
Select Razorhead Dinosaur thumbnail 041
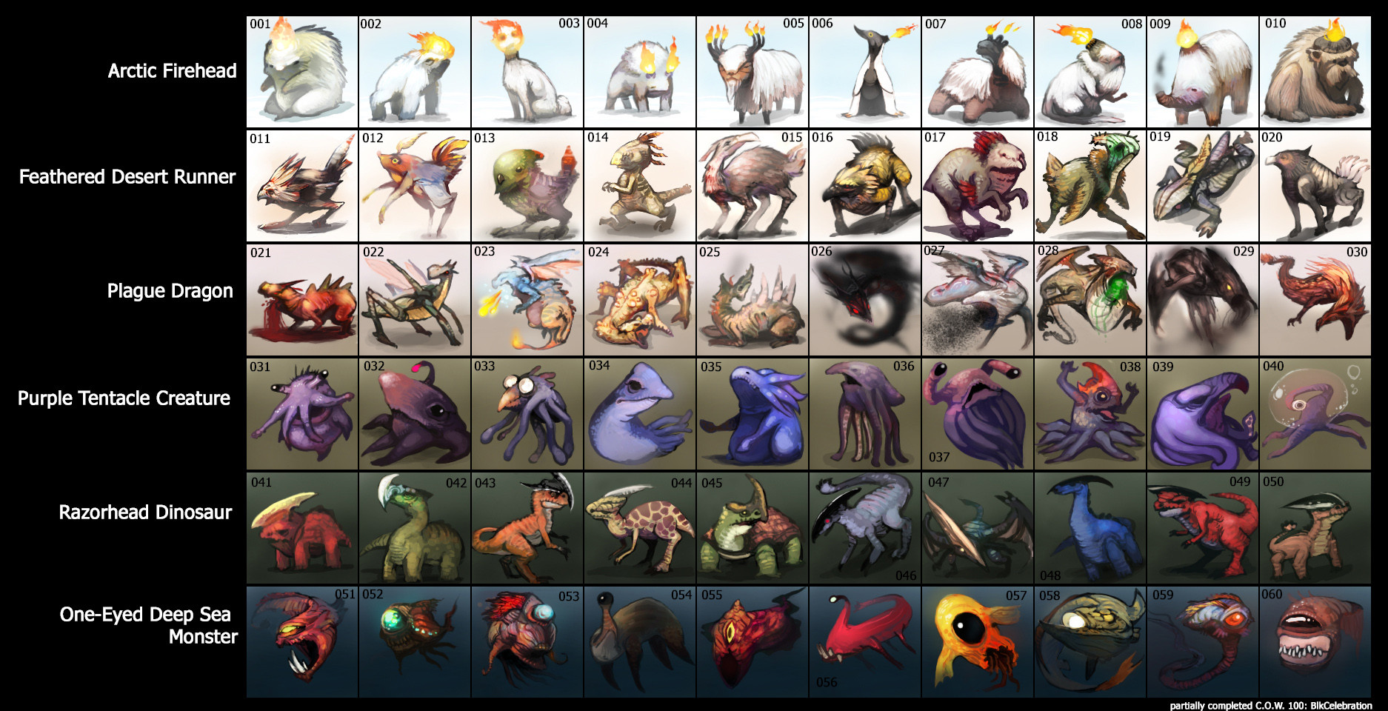tap(302, 528)
